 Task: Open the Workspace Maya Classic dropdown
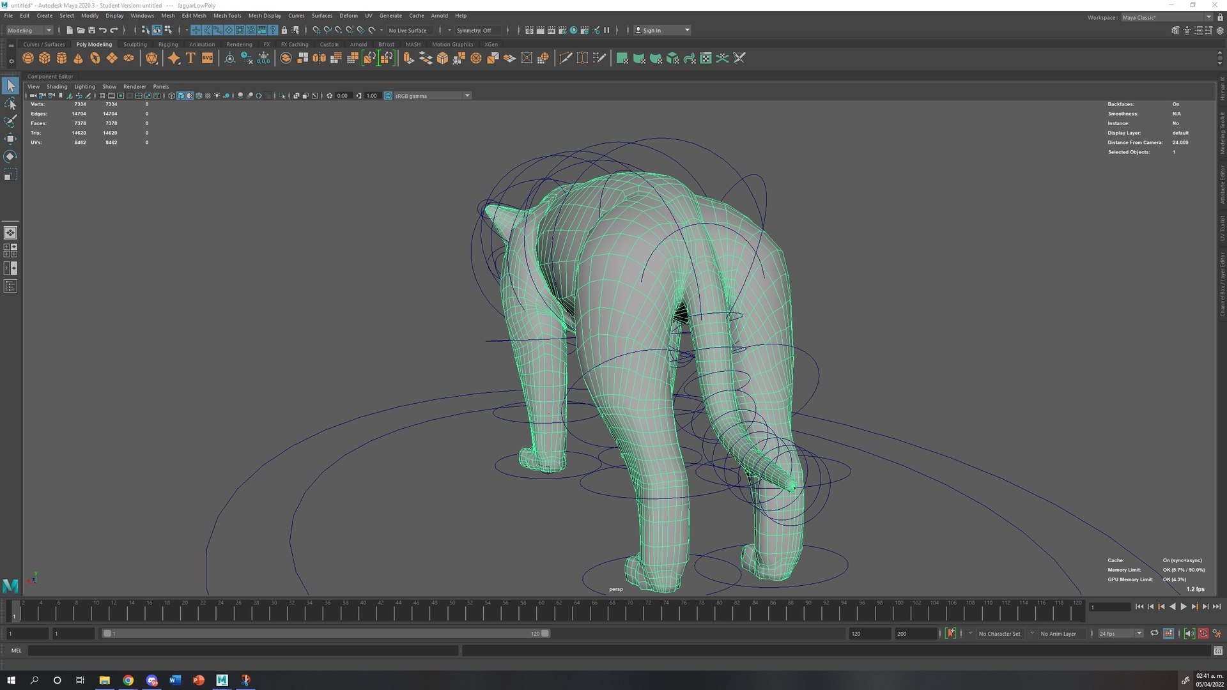[x=1166, y=17]
